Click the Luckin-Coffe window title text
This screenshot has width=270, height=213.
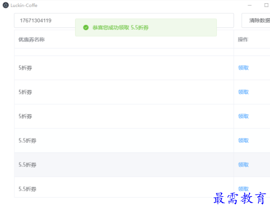point(24,5)
